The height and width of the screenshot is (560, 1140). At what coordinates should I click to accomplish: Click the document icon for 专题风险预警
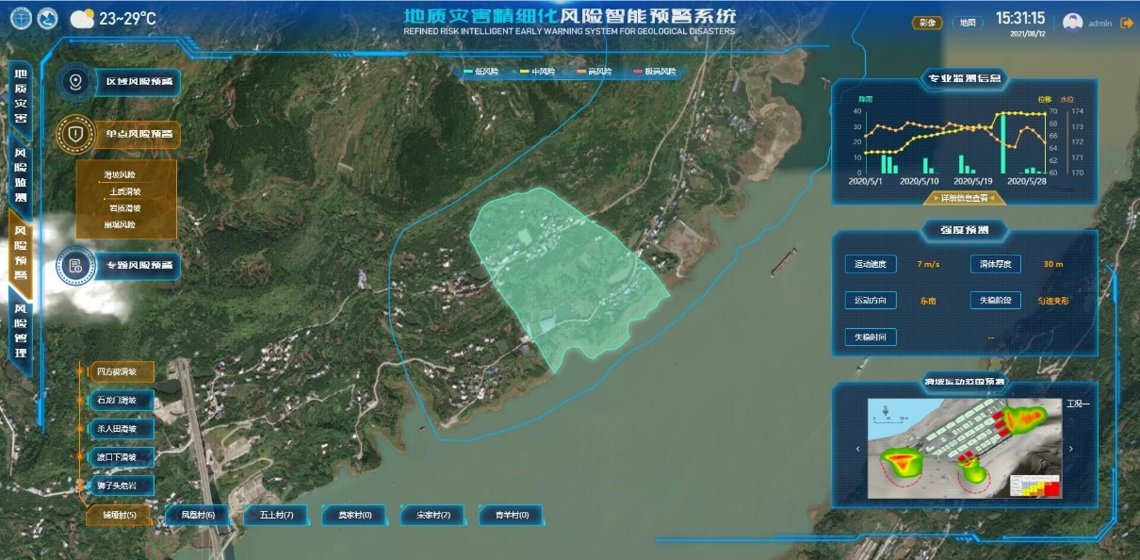point(75,266)
